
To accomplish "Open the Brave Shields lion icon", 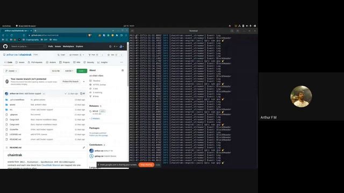I will click(90, 35).
